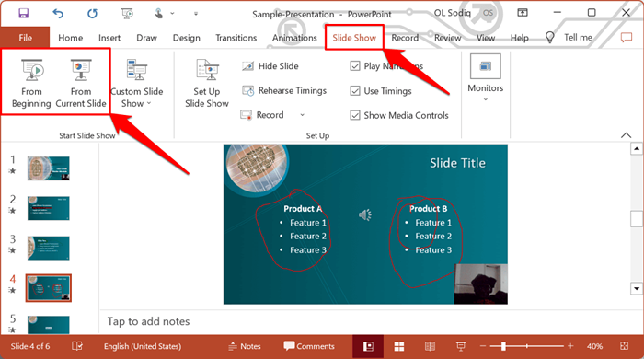644x359 pixels.
Task: Click the Comments button in status bar
Action: click(x=309, y=346)
